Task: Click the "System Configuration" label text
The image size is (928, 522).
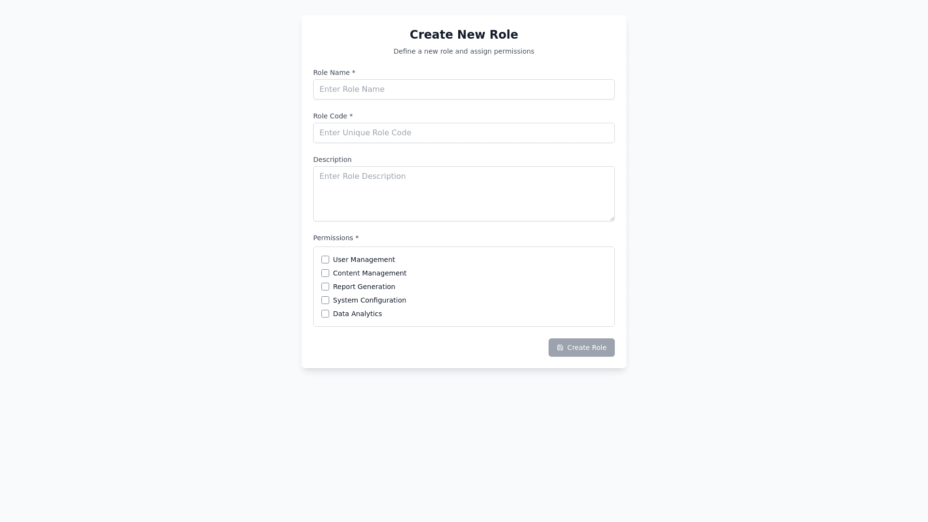Action: [369, 300]
